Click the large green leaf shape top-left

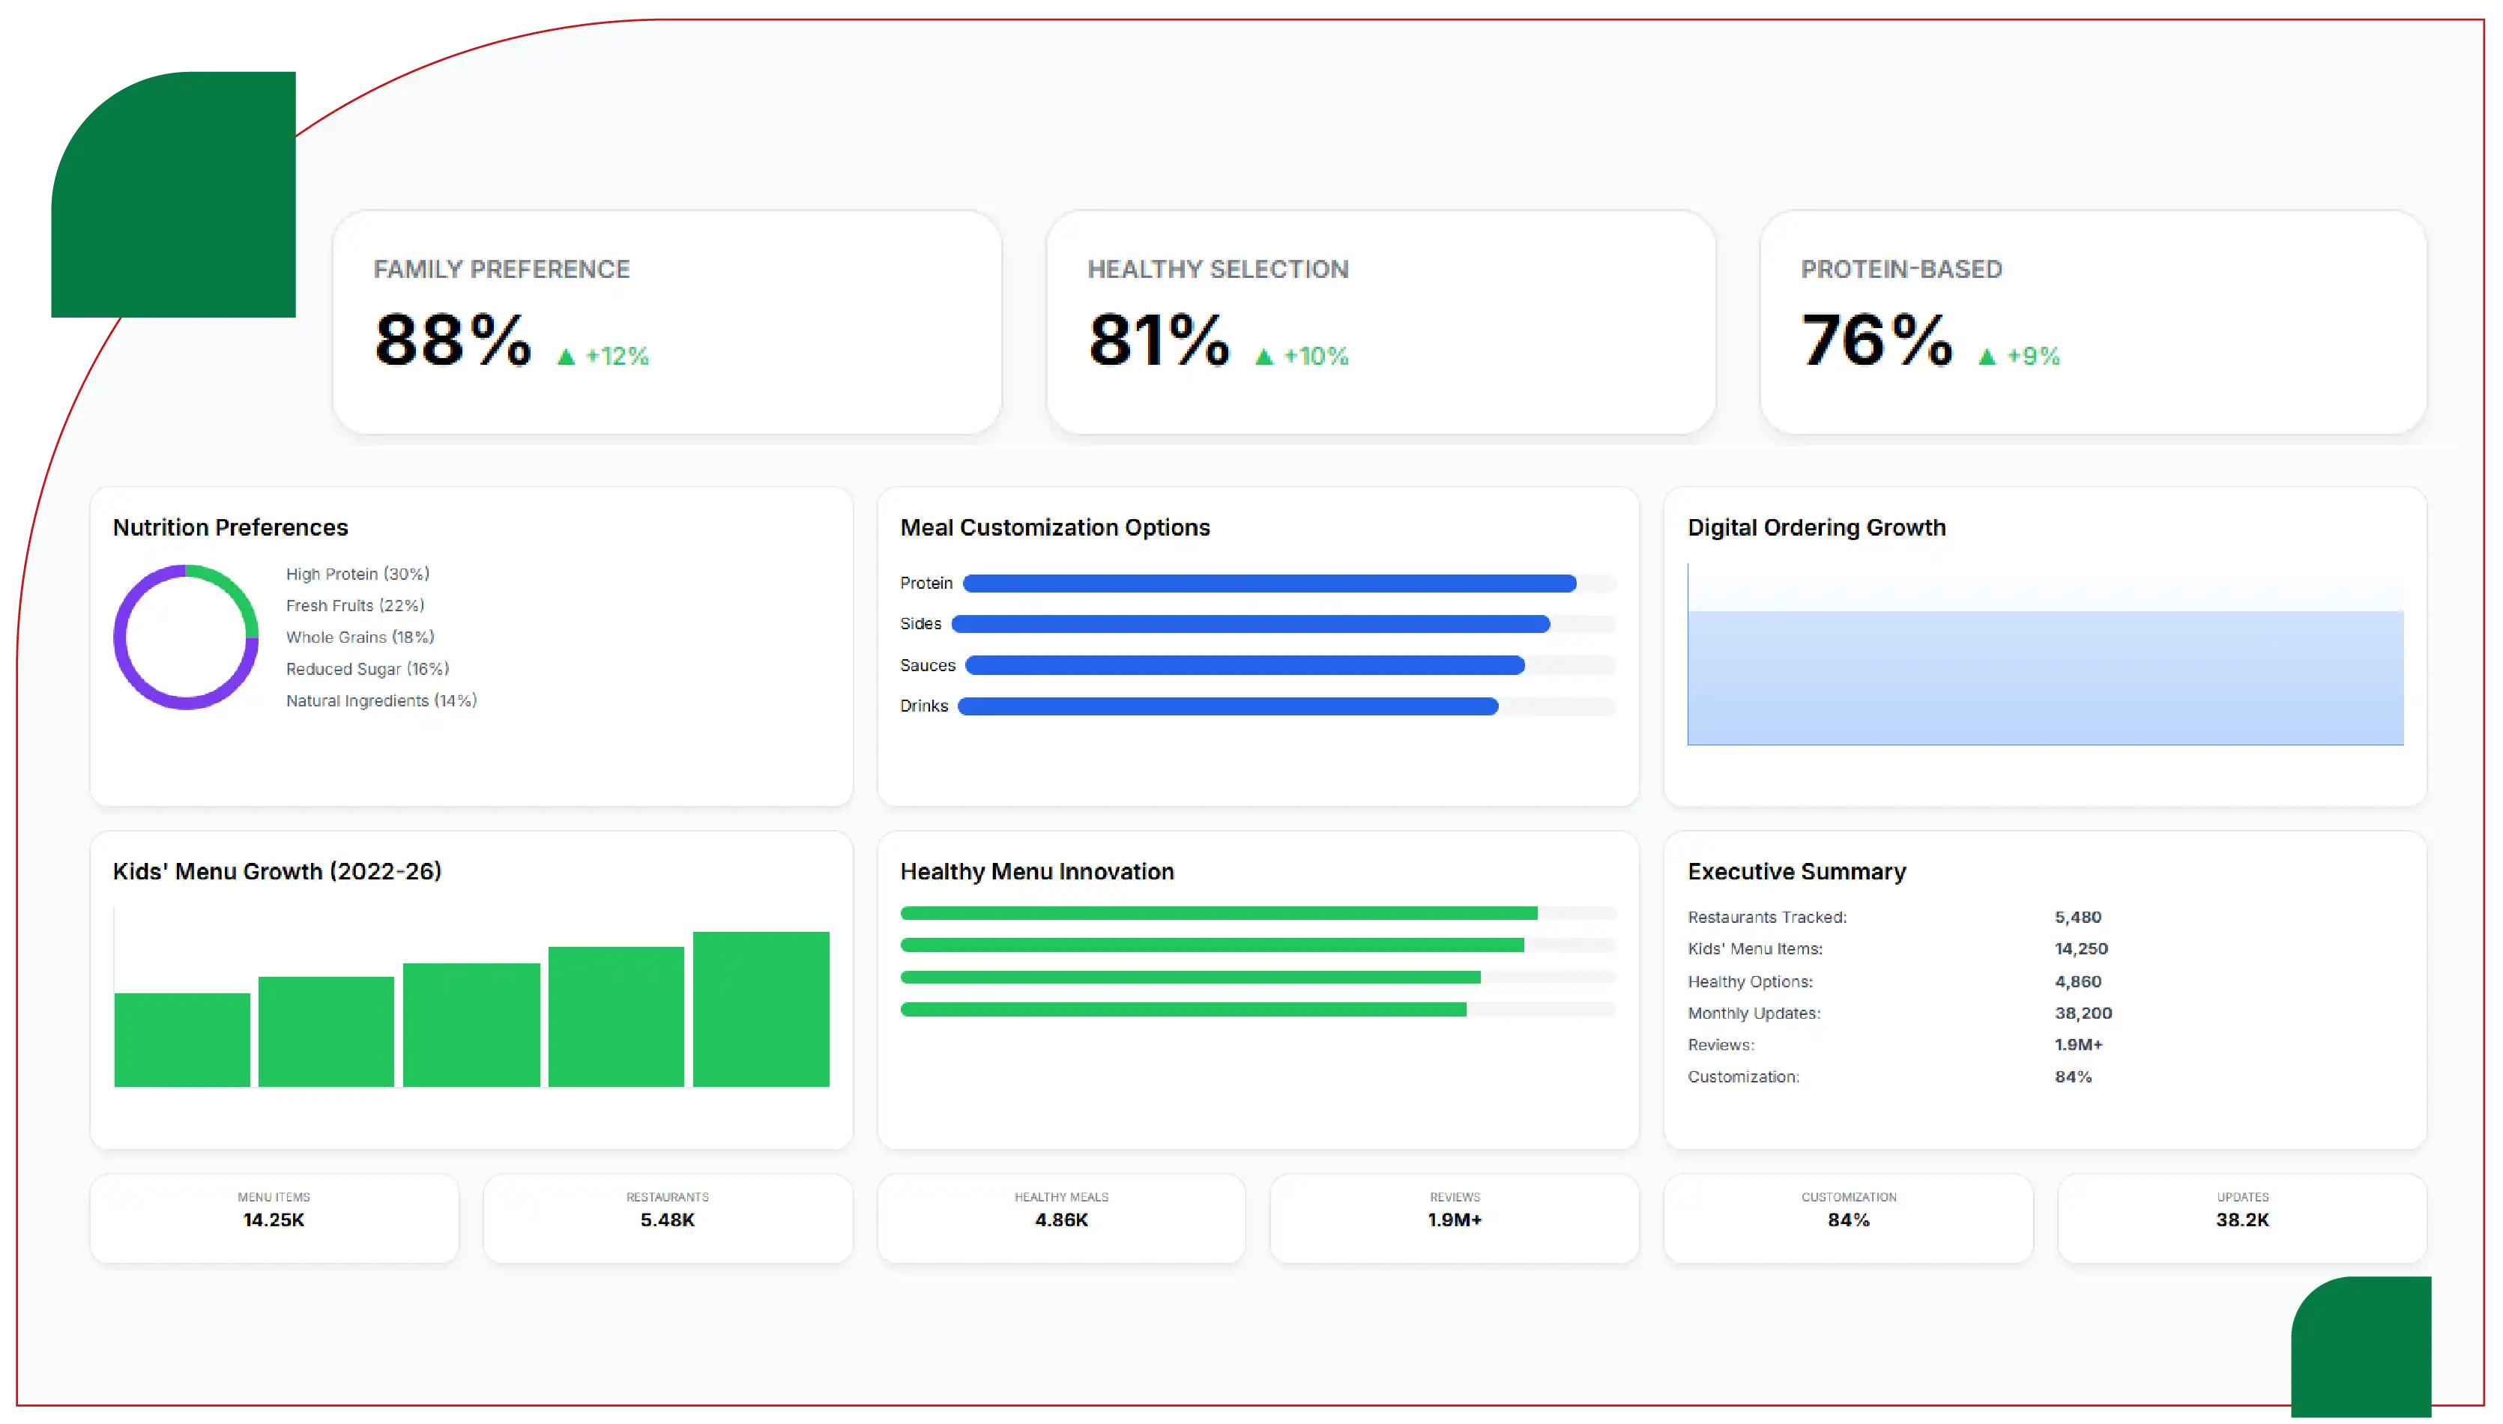173,194
